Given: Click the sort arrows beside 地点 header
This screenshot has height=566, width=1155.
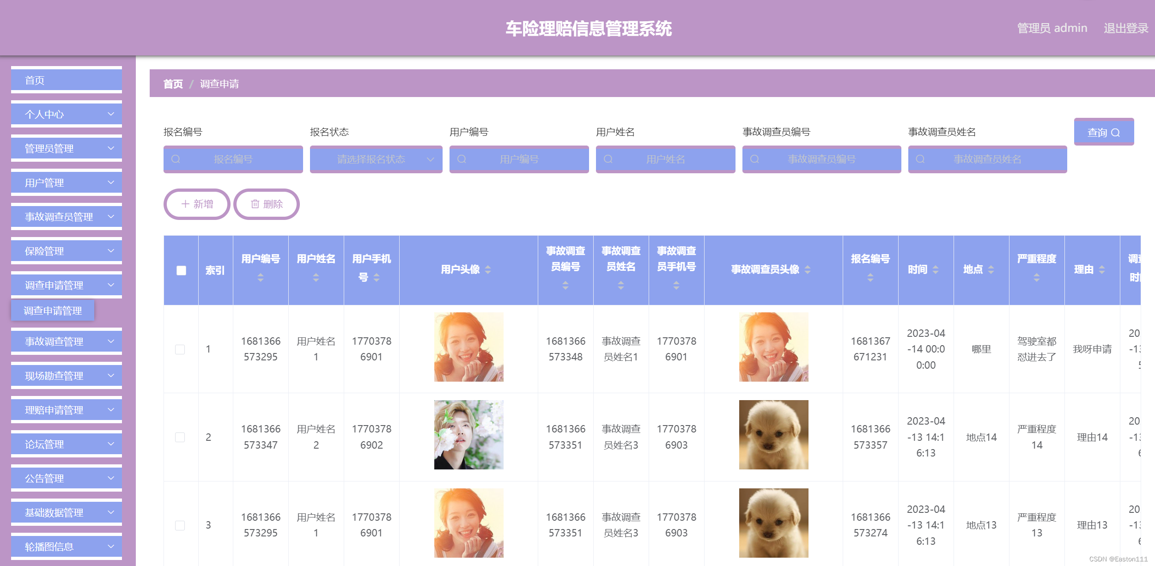Looking at the screenshot, I should (991, 269).
